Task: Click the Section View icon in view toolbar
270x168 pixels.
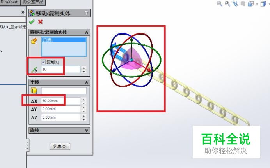Action: pyautogui.click(x=243, y=3)
